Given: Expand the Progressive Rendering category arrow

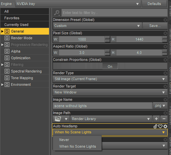Looking at the screenshot, I should 2,45.
